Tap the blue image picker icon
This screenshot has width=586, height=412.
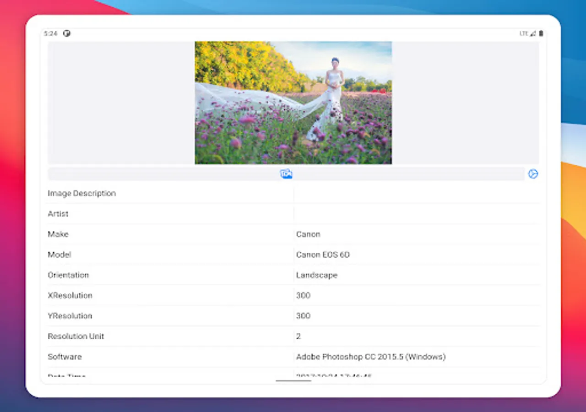point(286,174)
